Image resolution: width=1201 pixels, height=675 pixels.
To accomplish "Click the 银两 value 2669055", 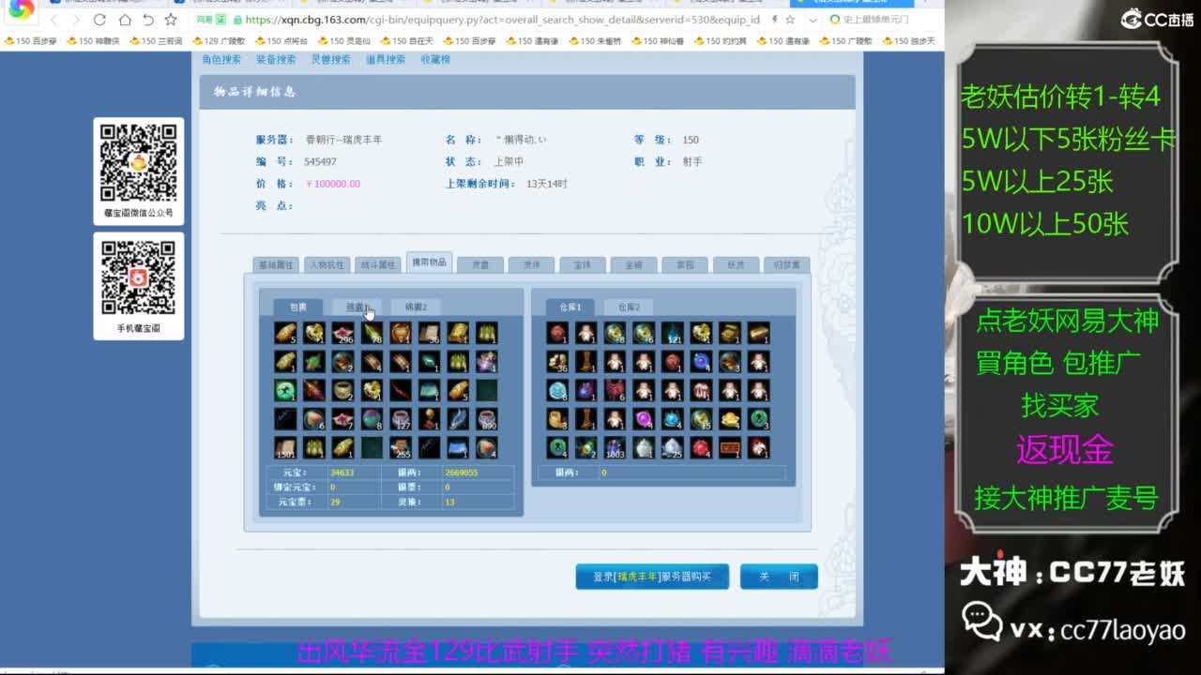I will [461, 472].
